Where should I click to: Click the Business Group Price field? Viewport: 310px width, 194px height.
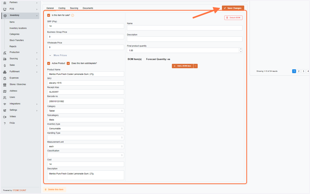86,37
